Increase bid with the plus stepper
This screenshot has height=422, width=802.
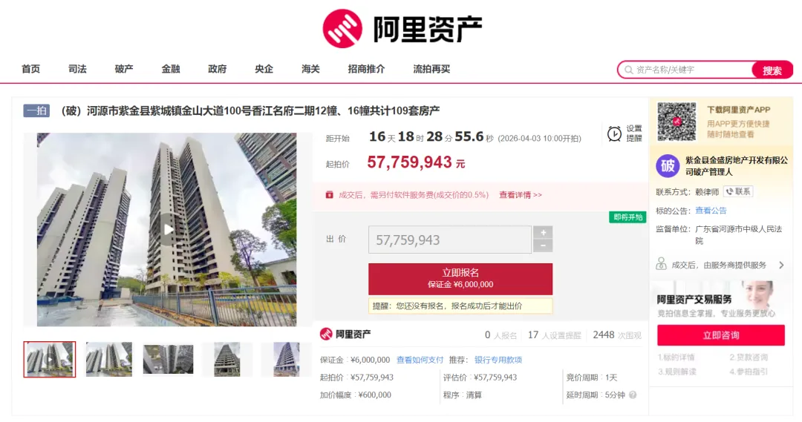point(543,232)
